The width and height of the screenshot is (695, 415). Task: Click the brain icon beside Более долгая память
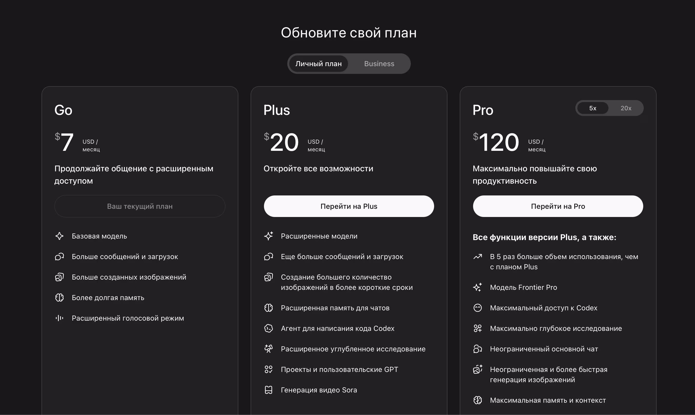59,298
